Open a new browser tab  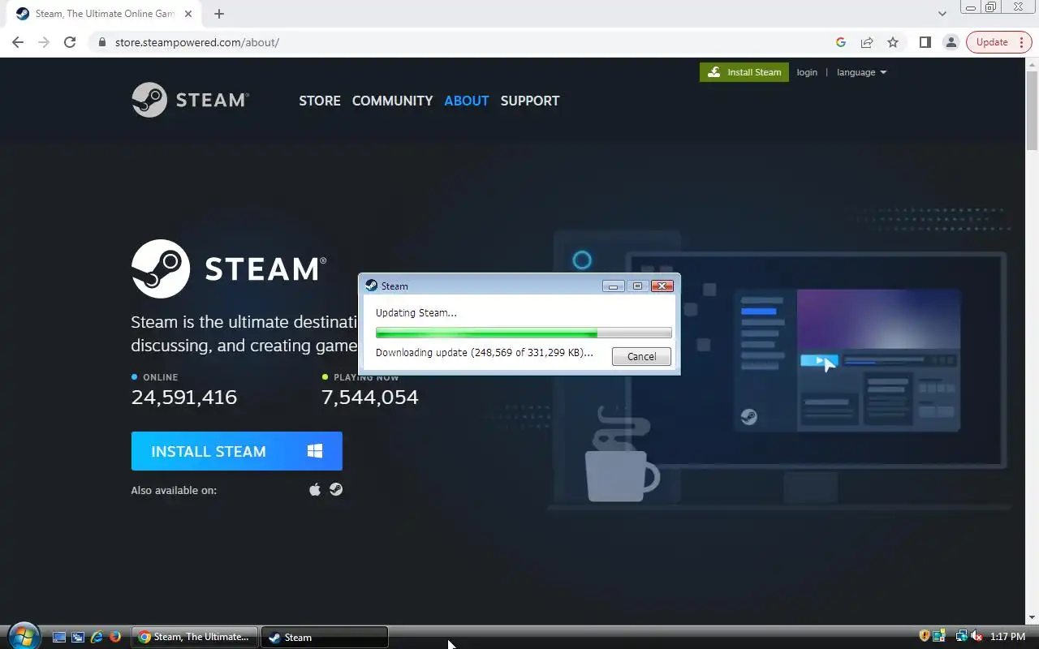219,14
